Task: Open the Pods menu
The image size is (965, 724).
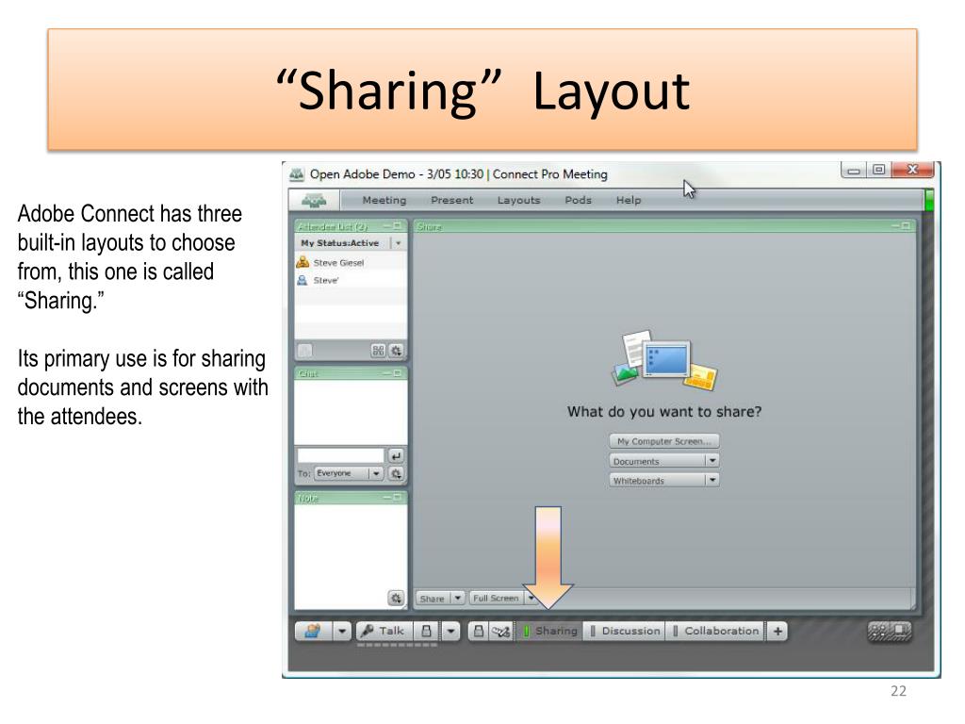Action: tap(578, 200)
